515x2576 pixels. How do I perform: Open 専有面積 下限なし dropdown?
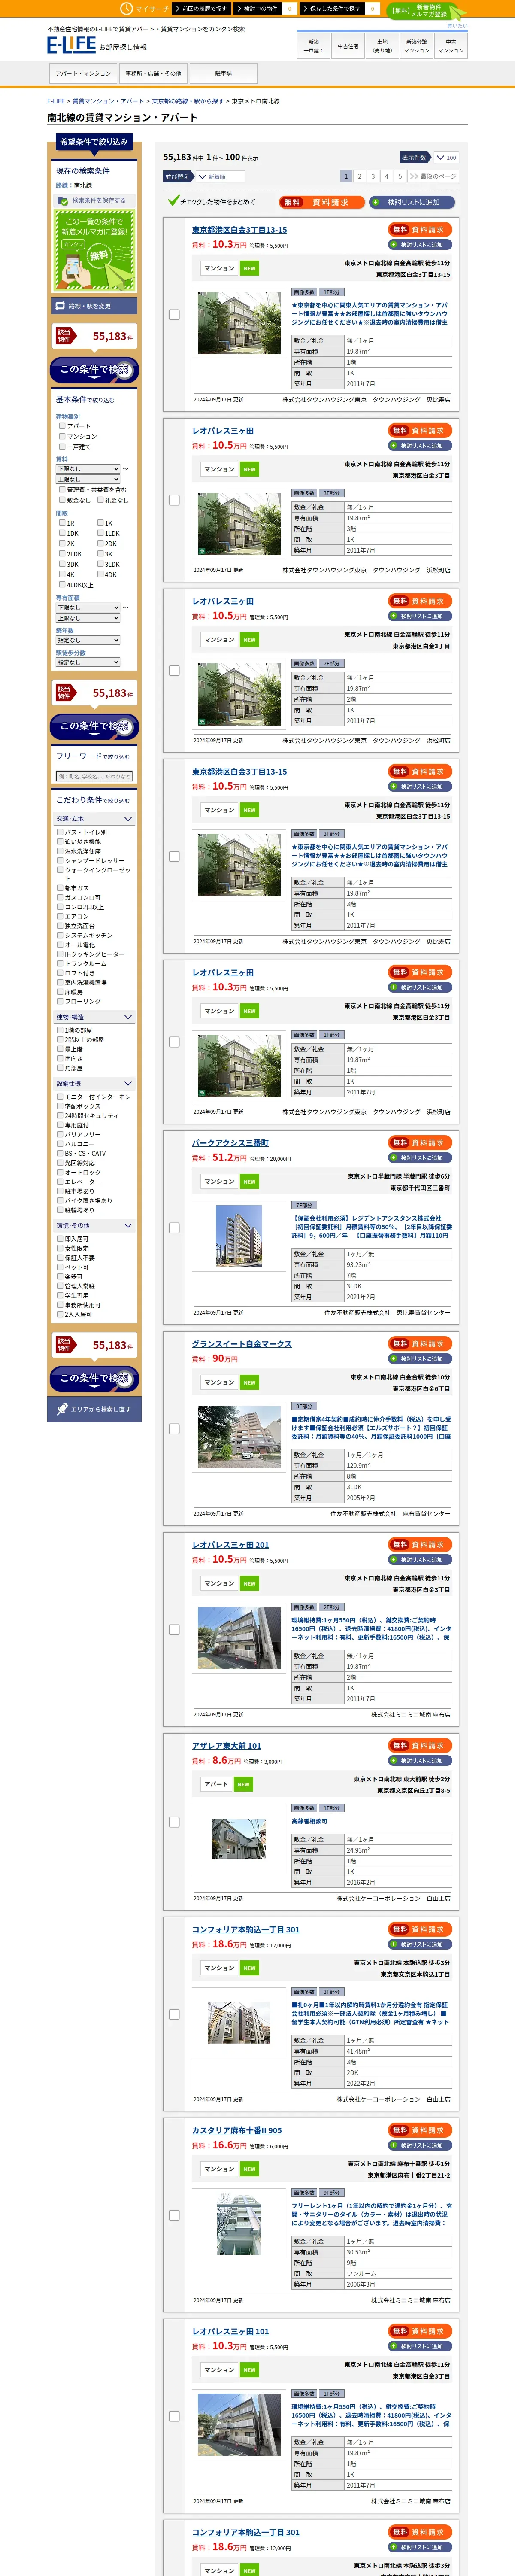coord(88,607)
